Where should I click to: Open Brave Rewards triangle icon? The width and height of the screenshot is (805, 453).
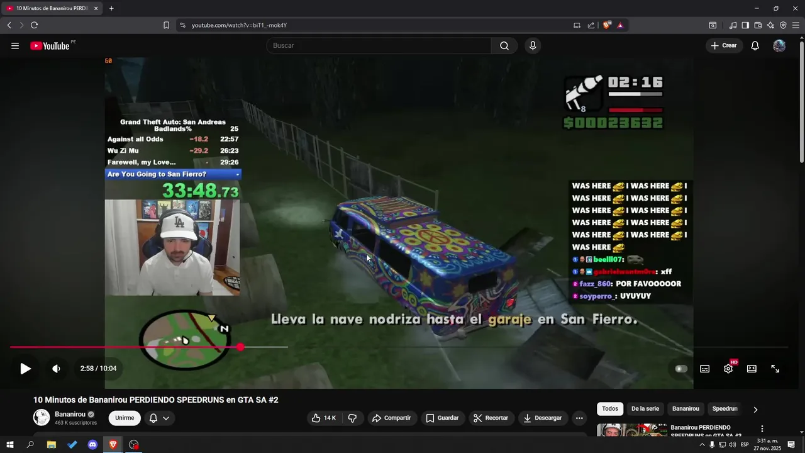coord(620,25)
